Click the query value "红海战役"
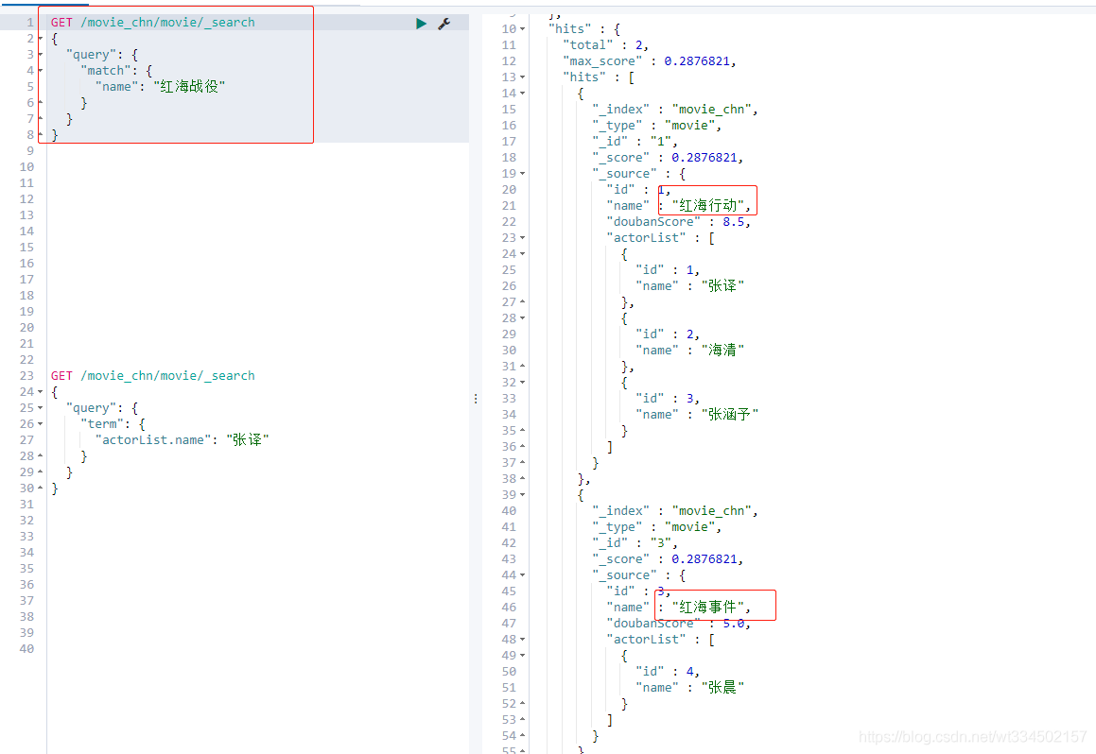Screen dimensions: 1096x754 coord(189,87)
